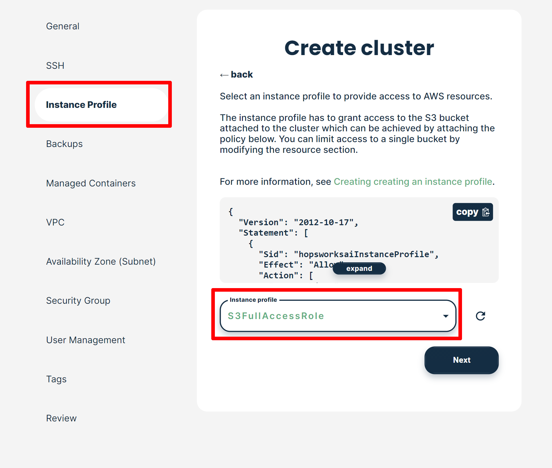This screenshot has height=468, width=552.
Task: Click the back arrow icon
Action: point(224,75)
